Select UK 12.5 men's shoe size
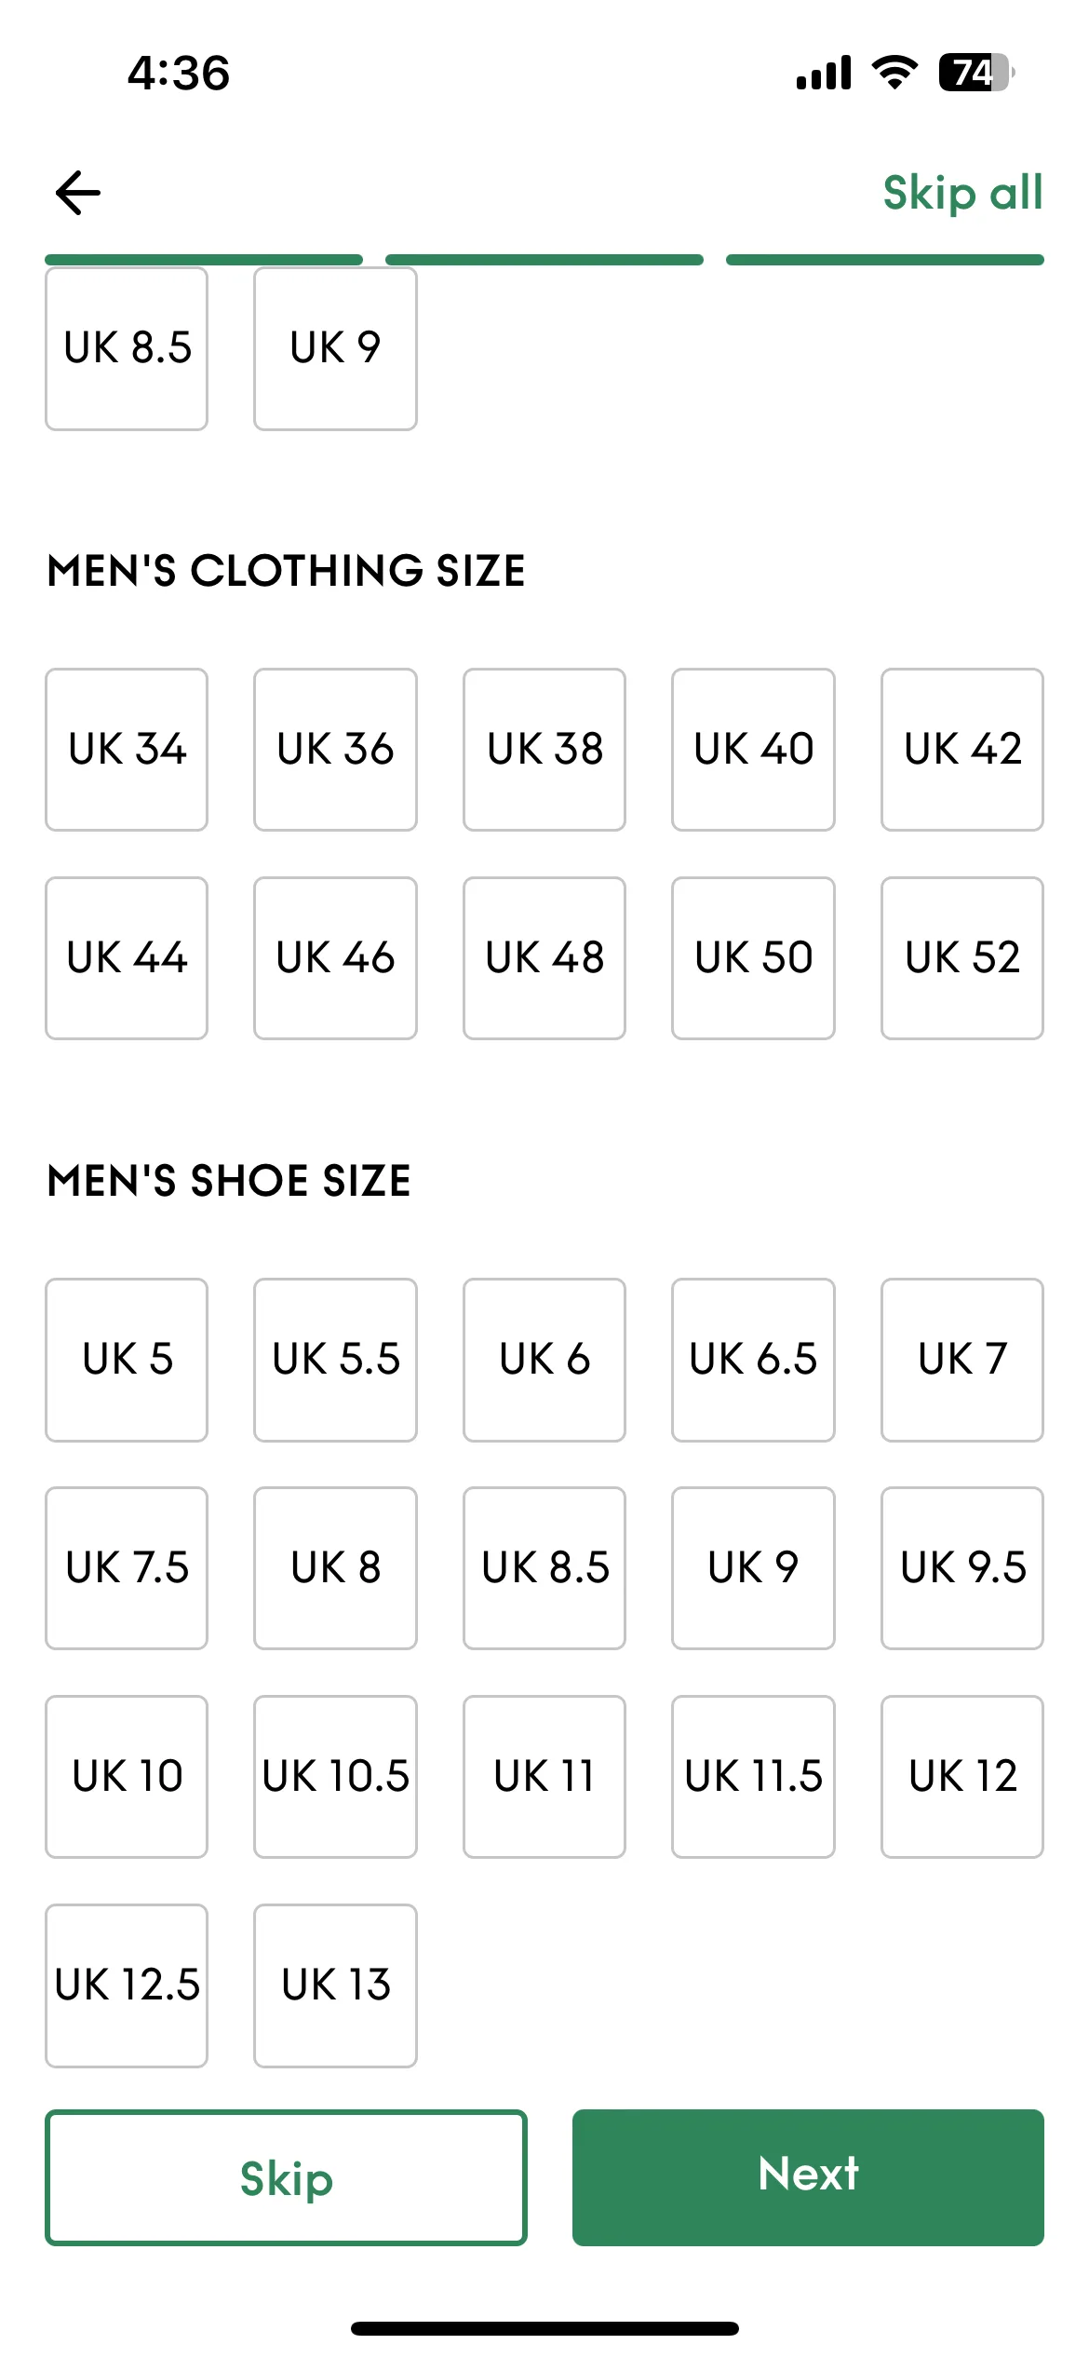 127,1985
